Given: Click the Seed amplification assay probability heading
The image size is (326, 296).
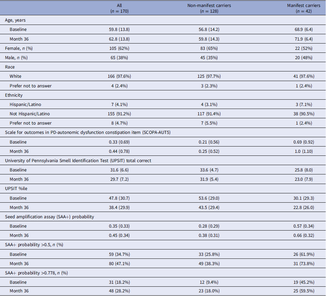Looking at the screenshot, I should point(50,217).
